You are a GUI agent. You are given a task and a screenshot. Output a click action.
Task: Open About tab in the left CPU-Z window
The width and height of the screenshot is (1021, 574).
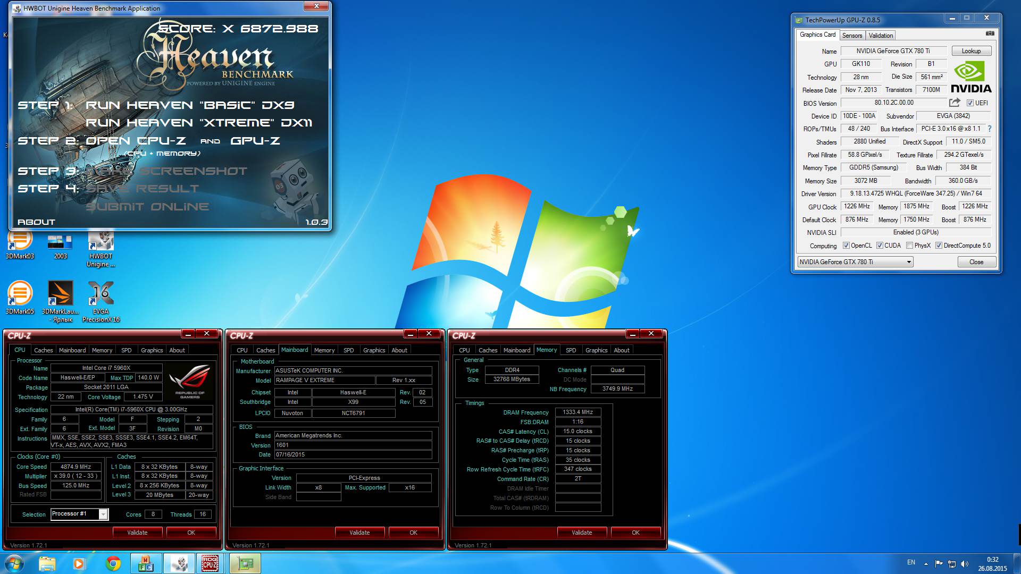coord(177,350)
